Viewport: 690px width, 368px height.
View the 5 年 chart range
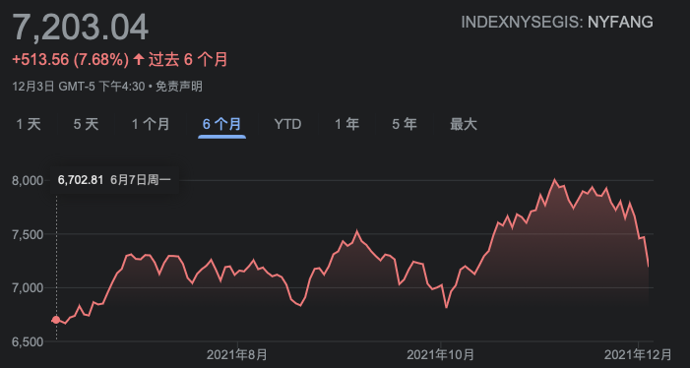405,124
